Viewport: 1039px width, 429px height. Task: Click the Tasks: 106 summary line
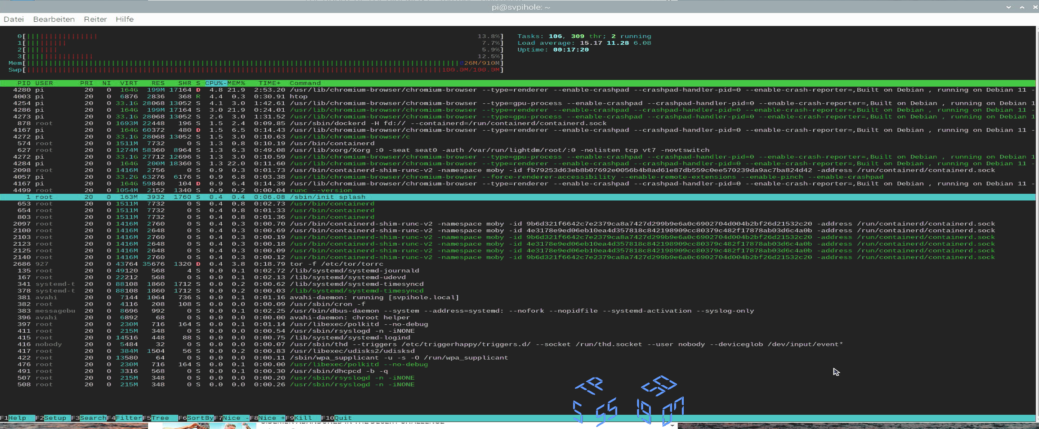[x=584, y=36]
